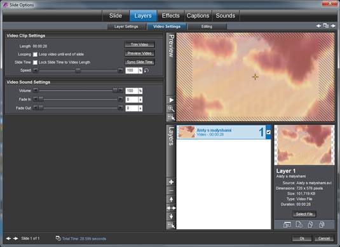Click the Slide Options window icon
Screen dimensions: 340x247
[6, 5]
